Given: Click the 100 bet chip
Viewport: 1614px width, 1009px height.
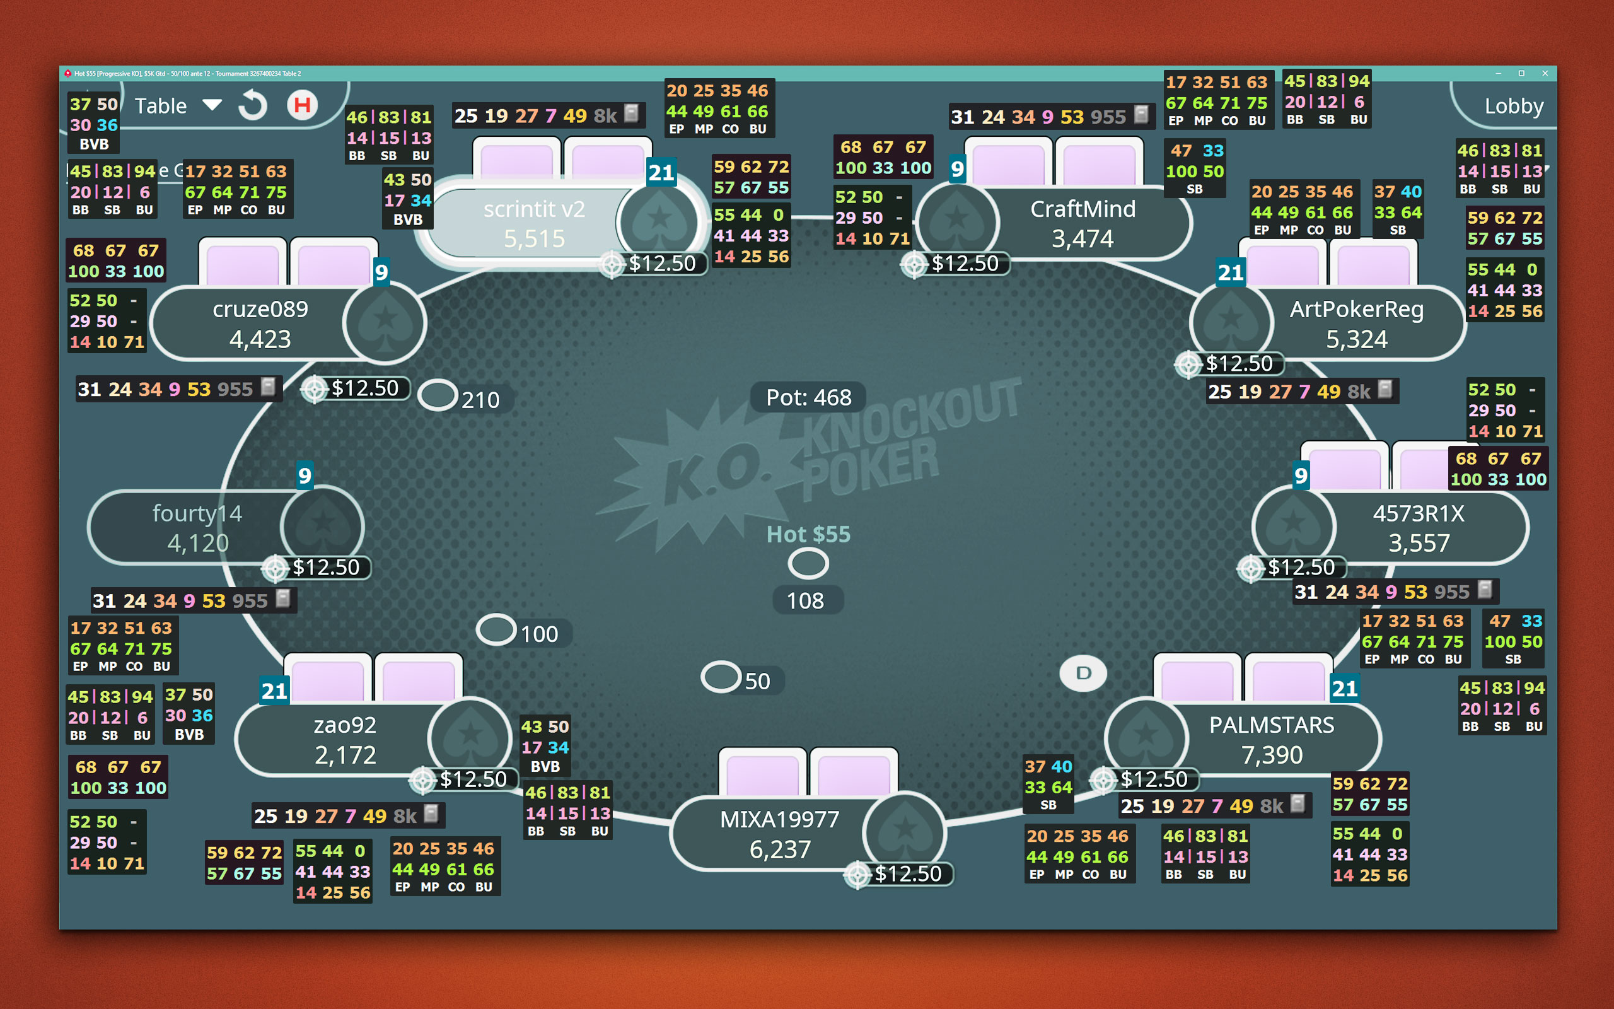Looking at the screenshot, I should pos(496,629).
